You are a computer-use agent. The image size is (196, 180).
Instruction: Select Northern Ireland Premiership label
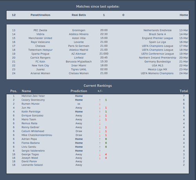tap(158, 58)
